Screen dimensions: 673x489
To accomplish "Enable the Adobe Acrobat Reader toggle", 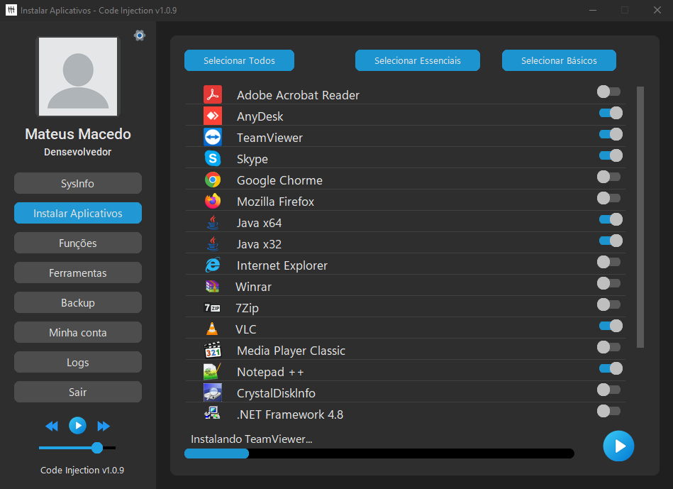I will point(608,92).
